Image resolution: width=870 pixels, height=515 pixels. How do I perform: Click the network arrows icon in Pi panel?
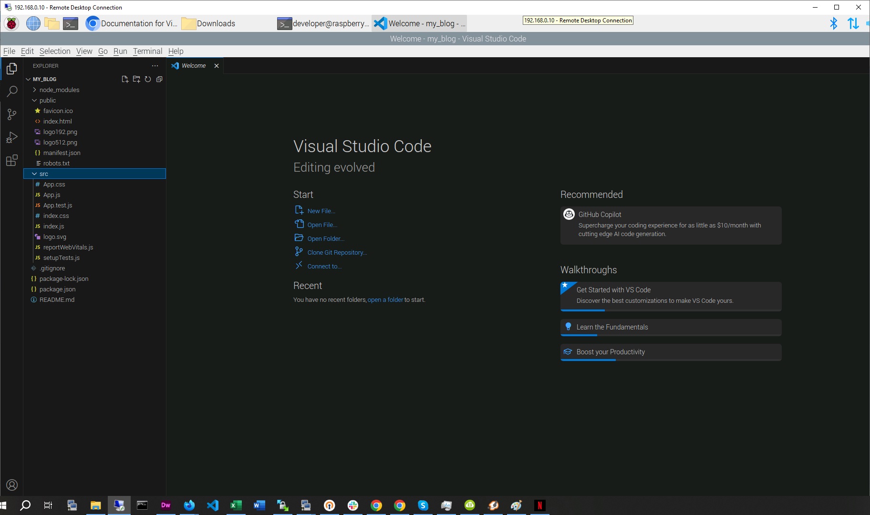[853, 23]
